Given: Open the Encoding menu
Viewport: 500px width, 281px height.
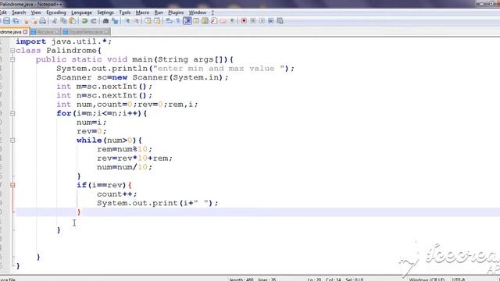Looking at the screenshot, I should pos(56,12).
